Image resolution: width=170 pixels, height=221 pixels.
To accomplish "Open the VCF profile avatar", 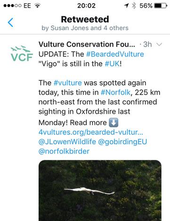I will pyautogui.click(x=22, y=54).
